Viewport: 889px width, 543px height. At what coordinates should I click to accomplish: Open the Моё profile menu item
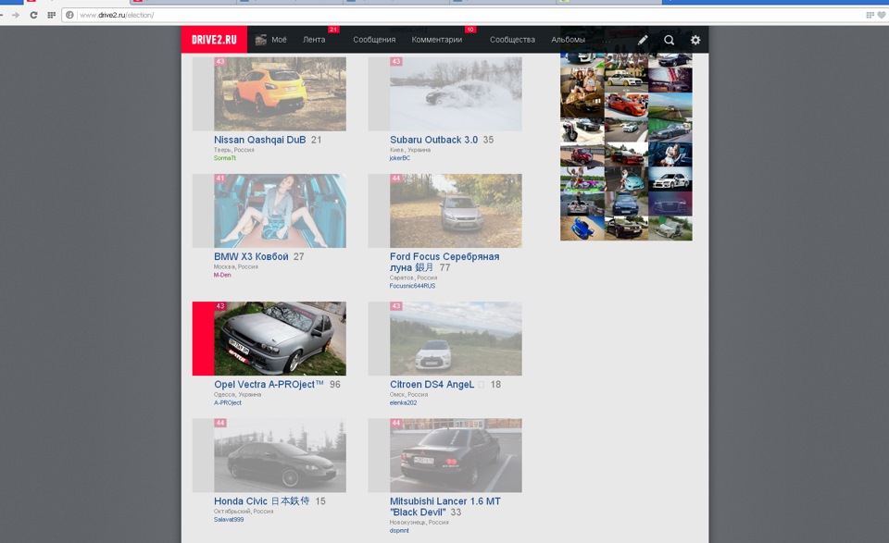point(279,40)
